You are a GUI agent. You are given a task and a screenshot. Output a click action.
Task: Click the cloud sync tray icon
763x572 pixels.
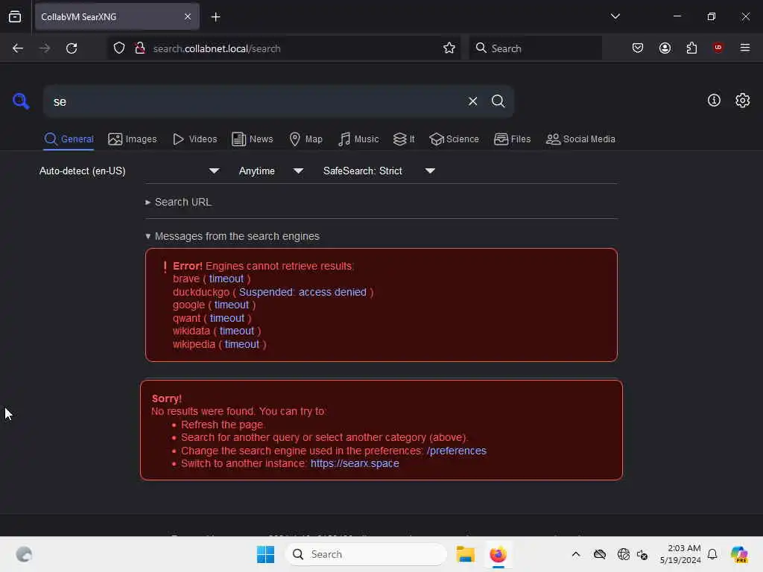click(x=600, y=554)
